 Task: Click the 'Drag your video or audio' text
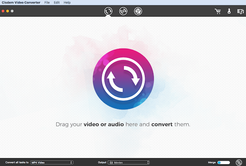pos(90,124)
